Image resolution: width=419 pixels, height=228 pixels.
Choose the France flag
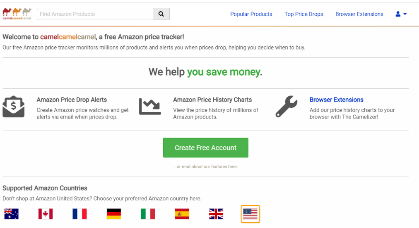click(79, 214)
